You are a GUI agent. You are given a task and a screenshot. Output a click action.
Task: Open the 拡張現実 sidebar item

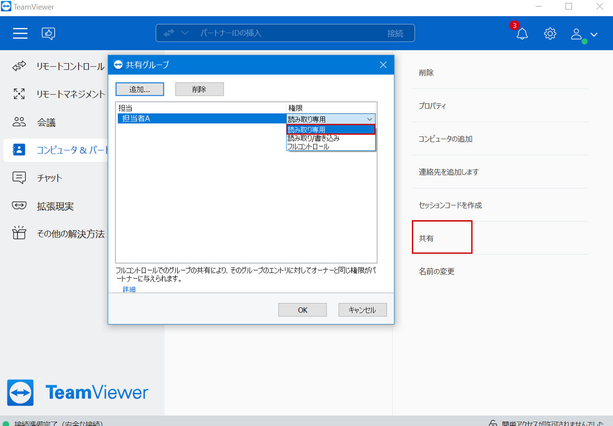(55, 206)
